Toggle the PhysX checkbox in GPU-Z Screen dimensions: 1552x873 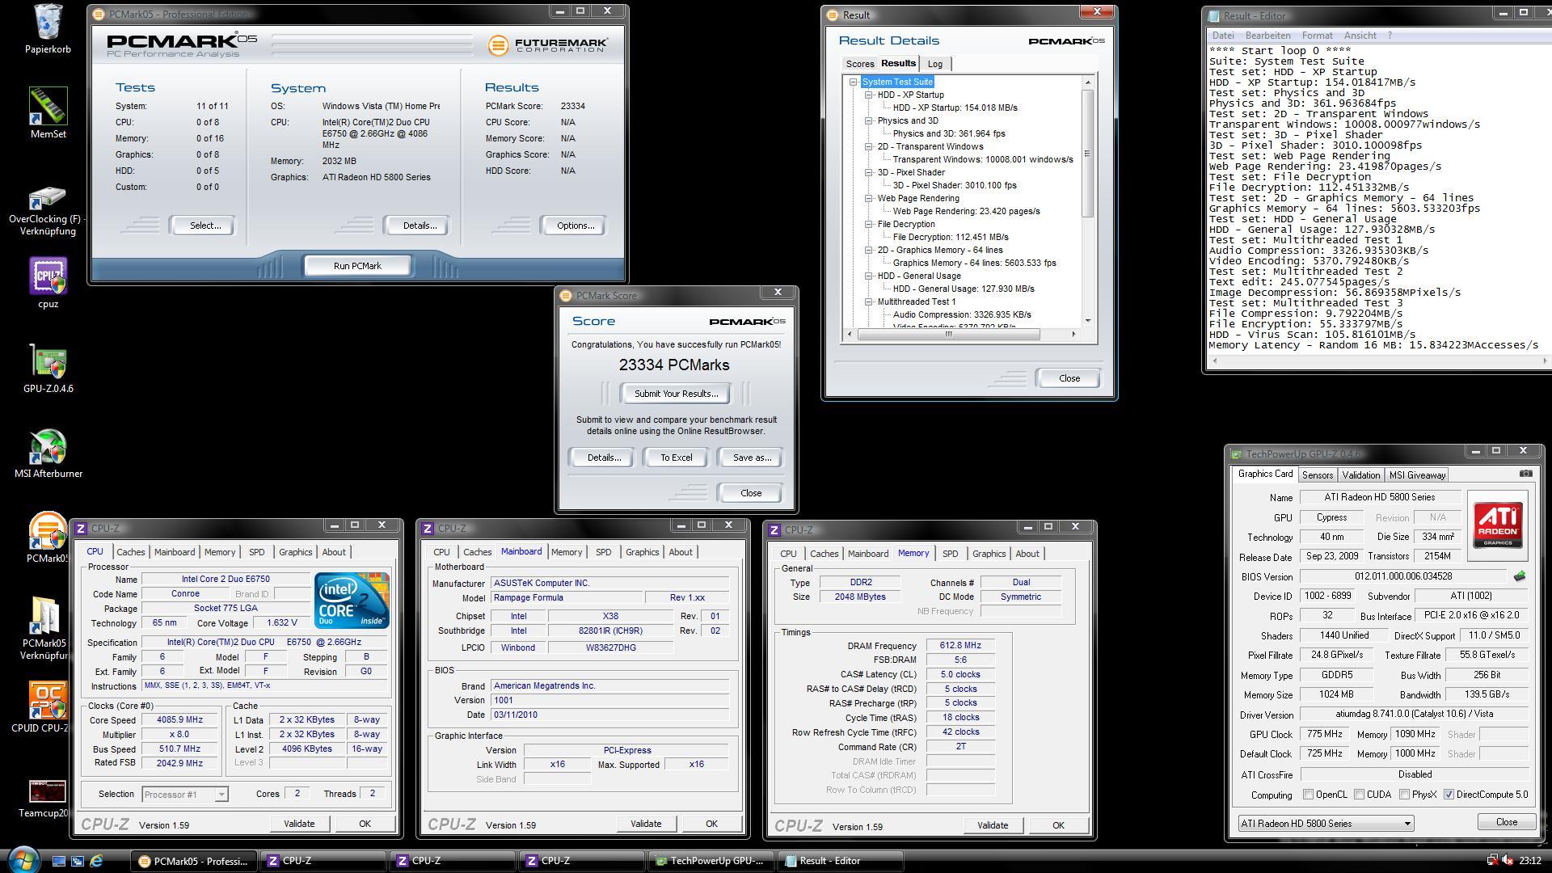pyautogui.click(x=1404, y=795)
